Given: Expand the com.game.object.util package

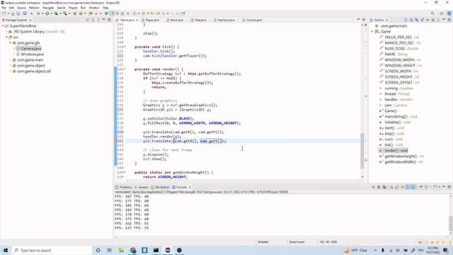Looking at the screenshot, I should [x=10, y=71].
